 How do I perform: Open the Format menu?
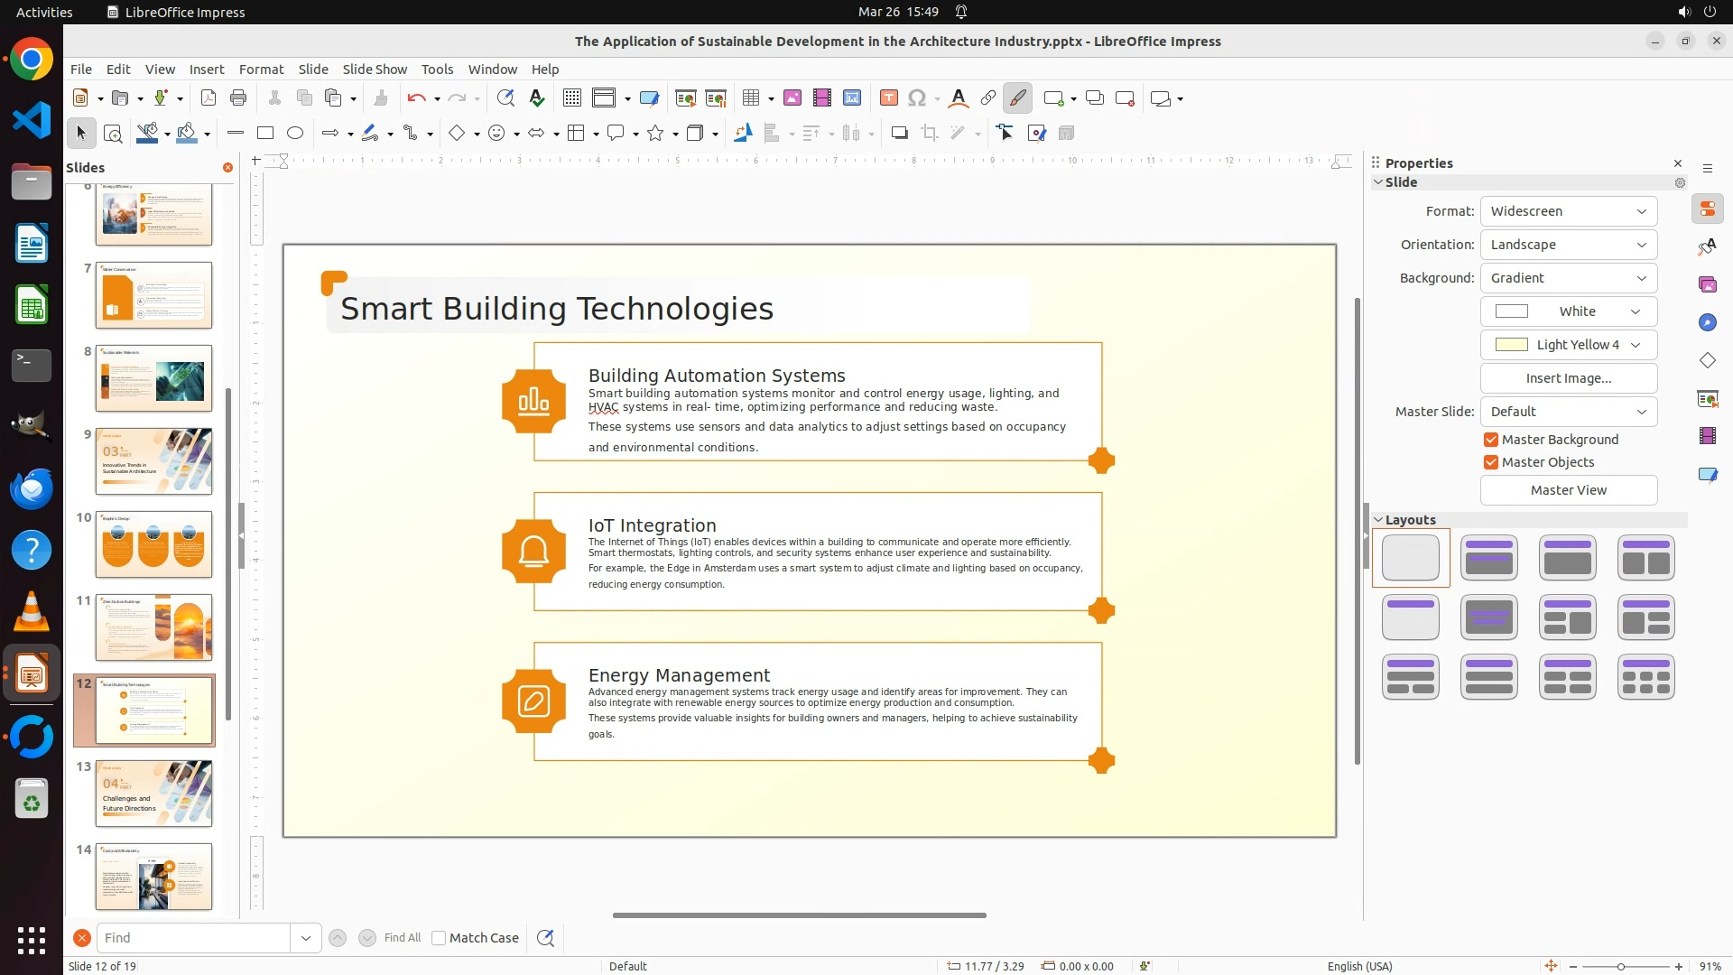coord(261,70)
